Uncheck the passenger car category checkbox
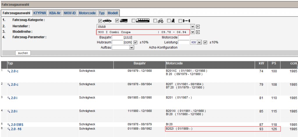This screenshot has width=298, height=137. click(100, 21)
